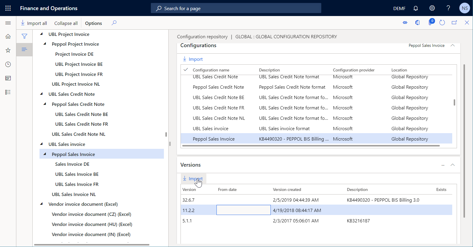Image resolution: width=473 pixels, height=247 pixels.
Task: Open the help question mark
Action: pos(448,8)
